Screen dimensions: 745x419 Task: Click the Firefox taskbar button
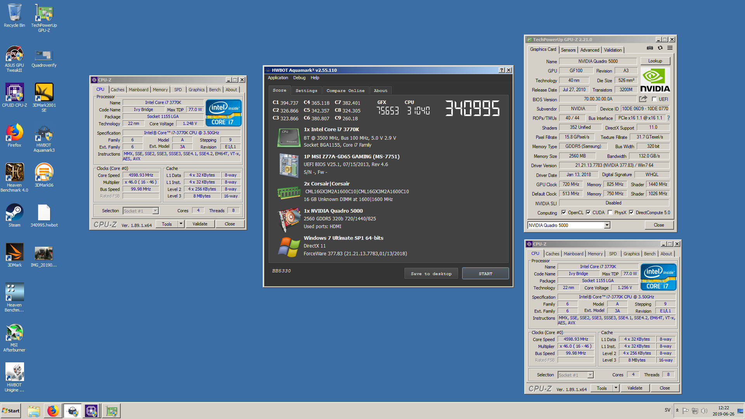[x=53, y=411]
